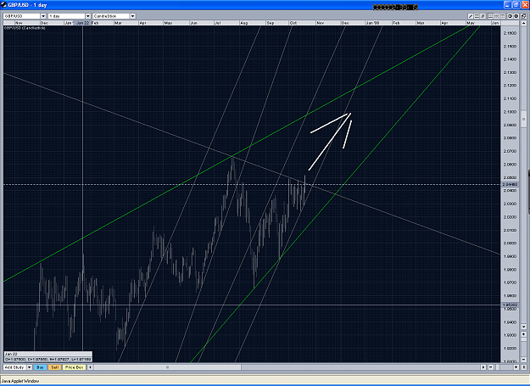
Task: Restore down the GBP/USD chart window
Action: point(516,5)
